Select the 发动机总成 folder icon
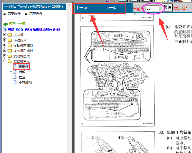Screen dimensions: 192x153 pyautogui.click(x=10, y=56)
